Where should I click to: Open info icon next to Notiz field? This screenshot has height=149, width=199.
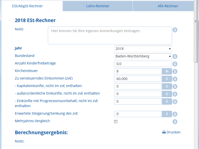(x=175, y=30)
